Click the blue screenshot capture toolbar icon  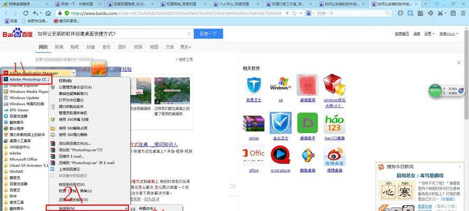click(x=410, y=13)
